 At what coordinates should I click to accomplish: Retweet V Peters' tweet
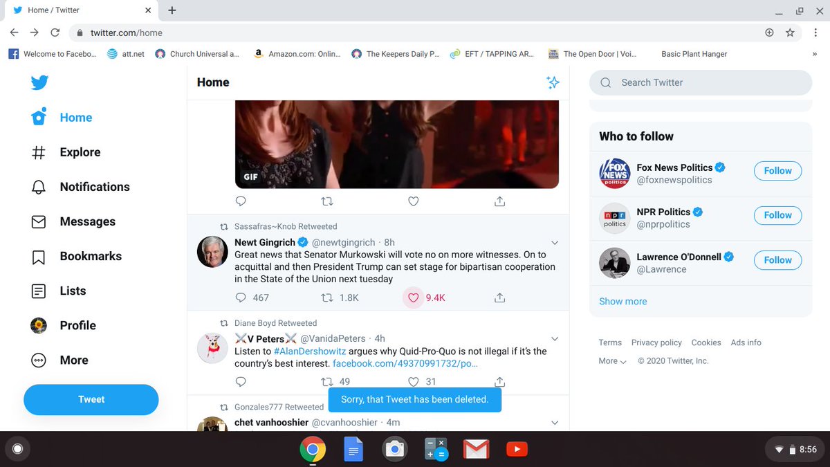(327, 382)
